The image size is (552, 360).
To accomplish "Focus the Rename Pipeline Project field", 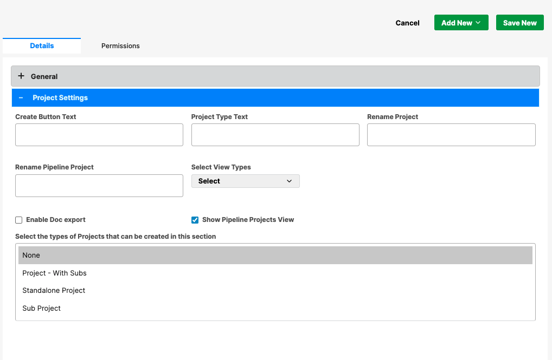I will (x=99, y=186).
